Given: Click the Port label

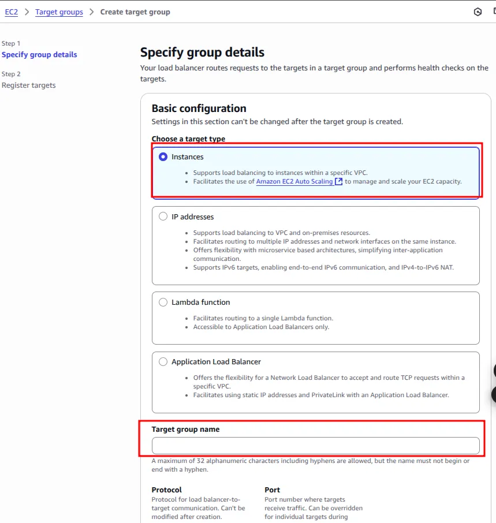Looking at the screenshot, I should pos(272,490).
